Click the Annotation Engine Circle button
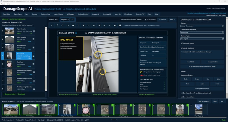228x122 pixels. tap(186, 79)
